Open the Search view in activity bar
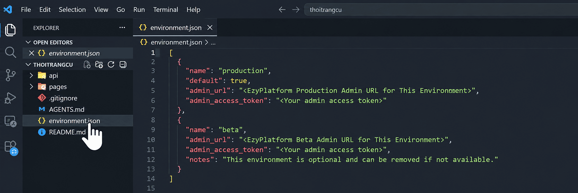This screenshot has height=193, width=578. point(10,52)
